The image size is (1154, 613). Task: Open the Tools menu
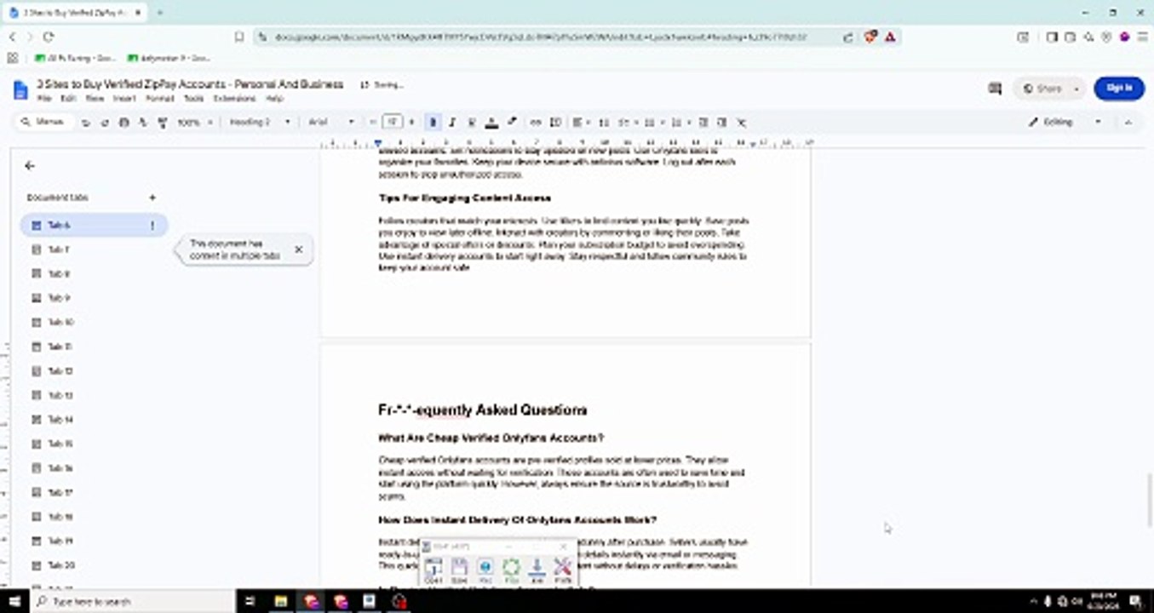tap(193, 99)
